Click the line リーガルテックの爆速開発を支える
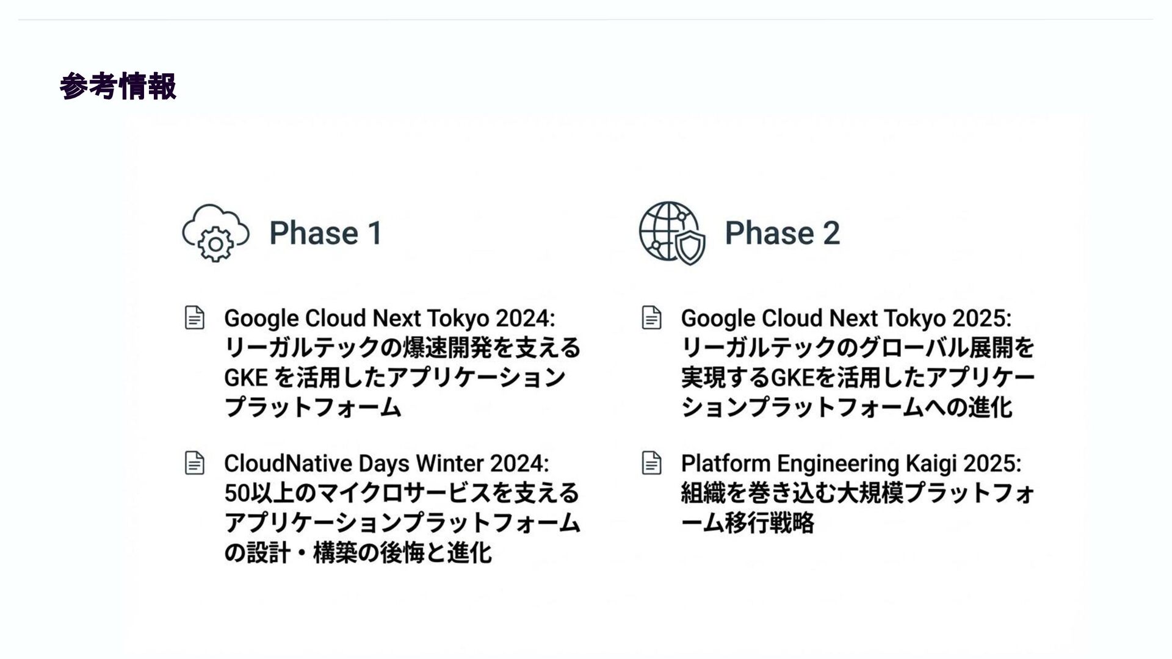The image size is (1172, 659). click(x=402, y=348)
